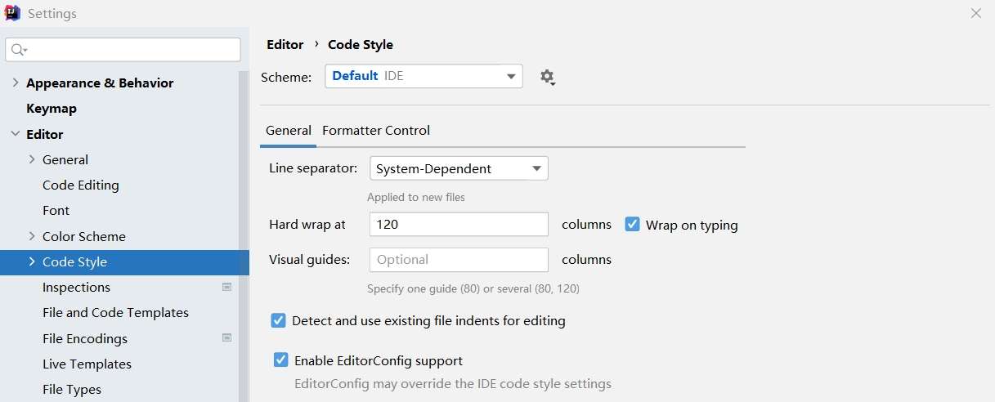Click the scheme settings gear icon
Screen dimensions: 995x402
coord(547,77)
